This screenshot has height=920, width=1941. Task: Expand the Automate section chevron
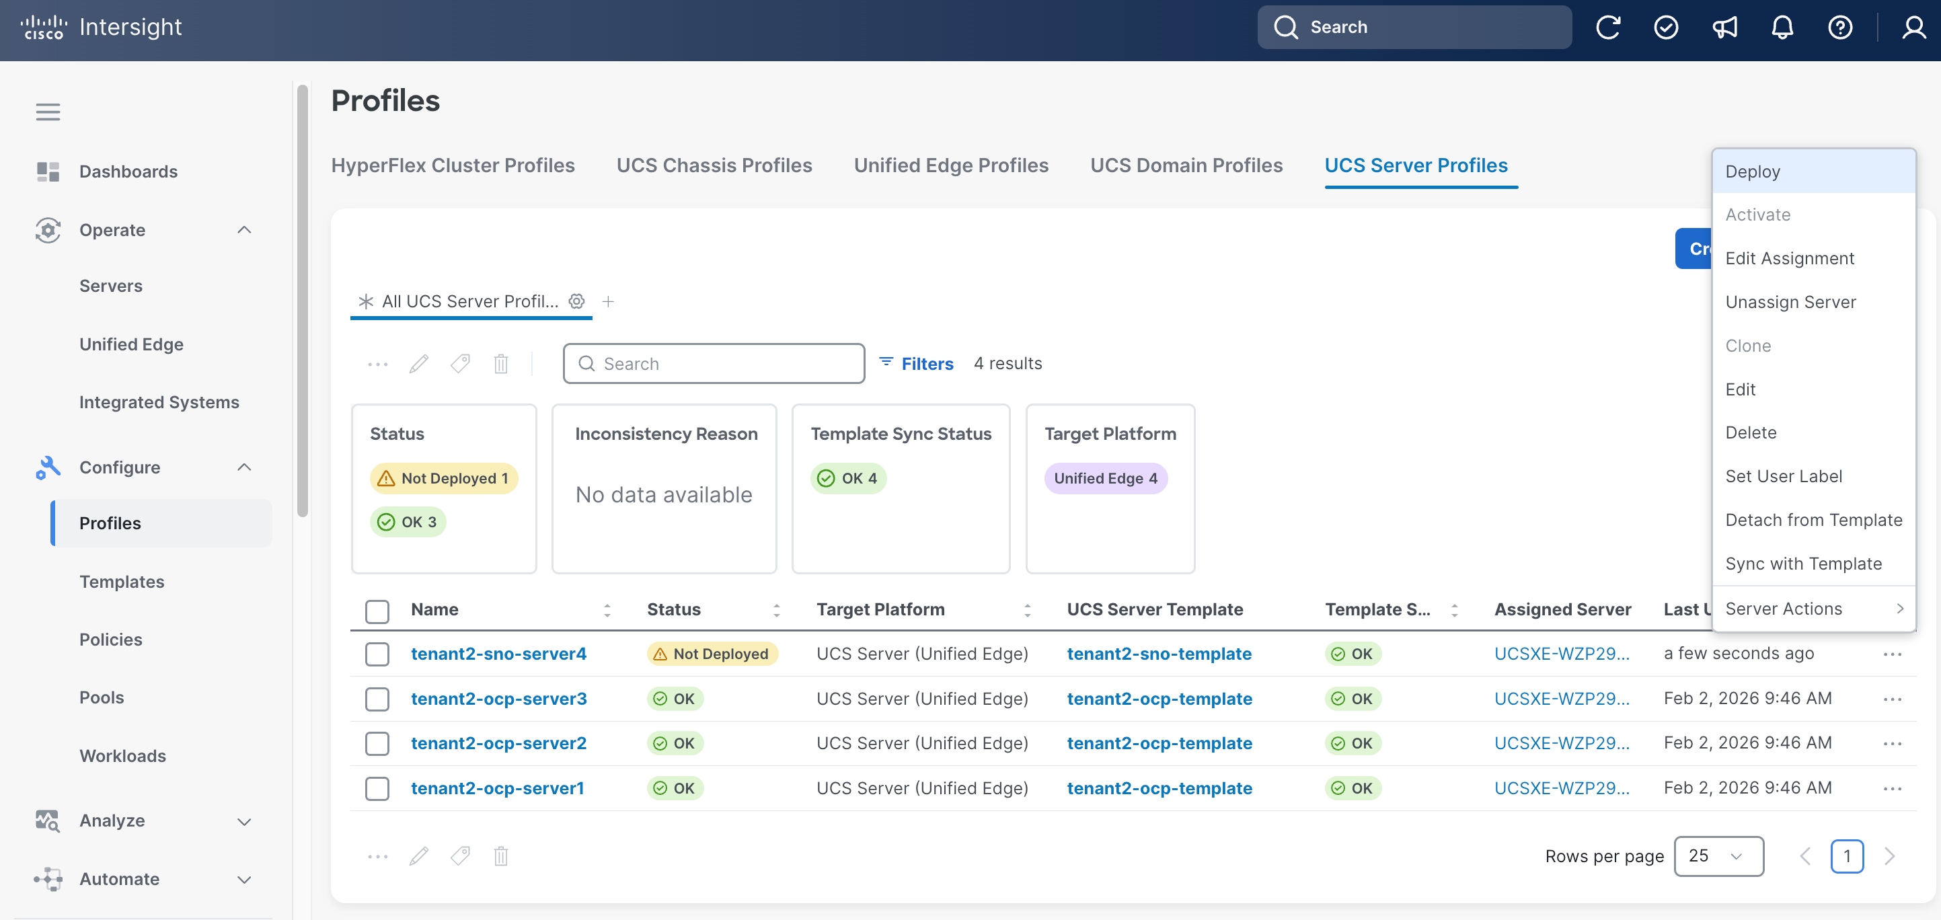(244, 879)
